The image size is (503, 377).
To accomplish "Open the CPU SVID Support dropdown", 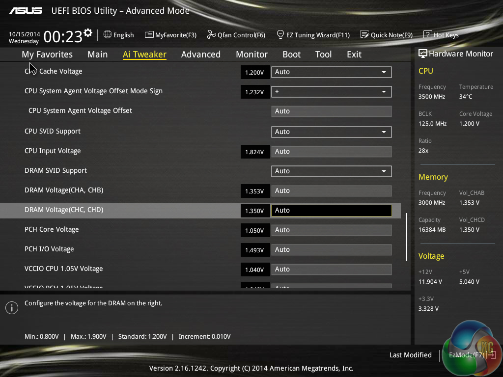I will pyautogui.click(x=332, y=132).
